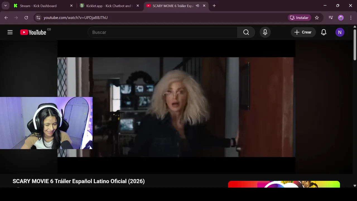Expand the tab search dropdown arrow

(x=5, y=6)
